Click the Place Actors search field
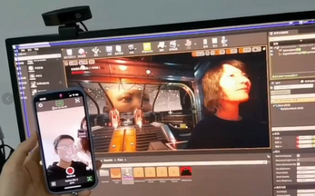Screen dimensions: 315x196 point(38,57)
